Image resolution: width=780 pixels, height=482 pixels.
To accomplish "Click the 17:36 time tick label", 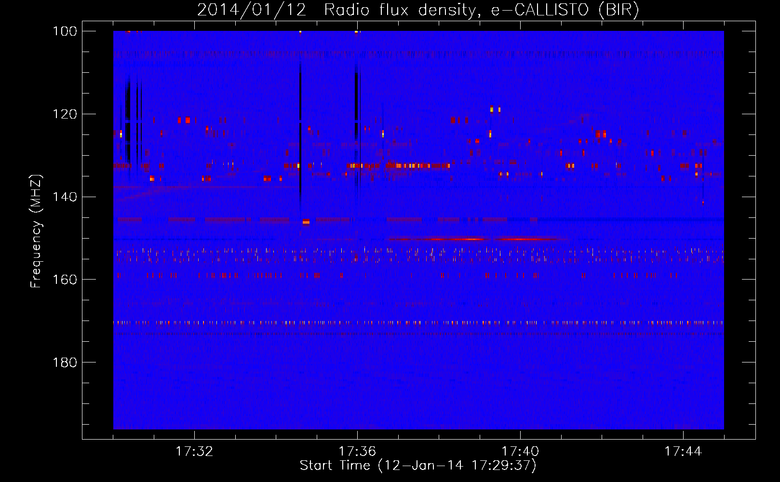I will [x=357, y=451].
